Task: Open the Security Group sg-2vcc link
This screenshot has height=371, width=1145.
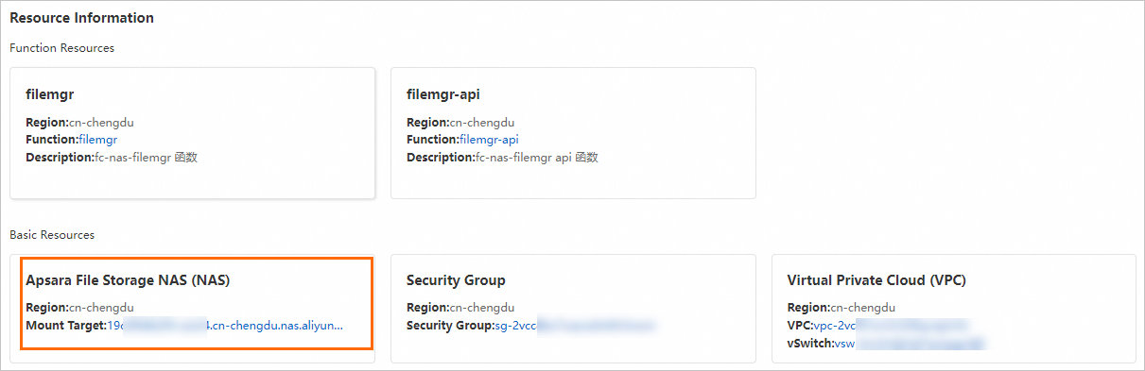Action: point(575,326)
